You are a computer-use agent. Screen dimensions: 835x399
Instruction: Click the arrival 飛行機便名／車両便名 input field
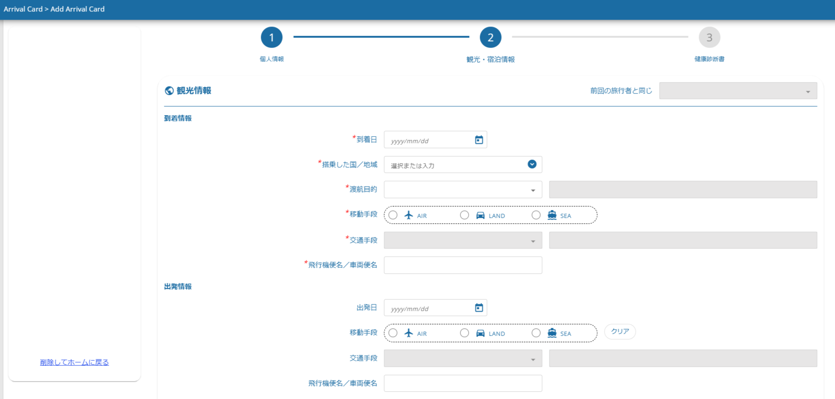coord(463,265)
